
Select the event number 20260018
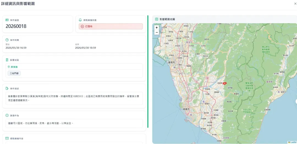tap(16, 26)
